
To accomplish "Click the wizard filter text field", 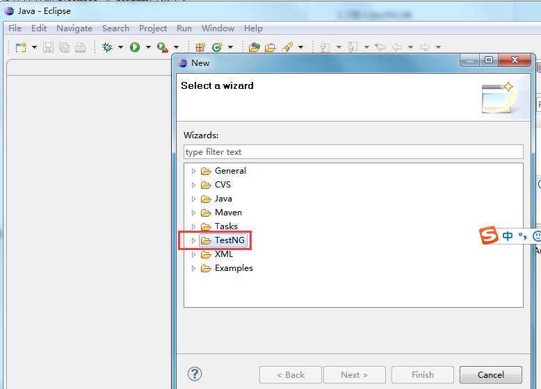I will pos(353,152).
